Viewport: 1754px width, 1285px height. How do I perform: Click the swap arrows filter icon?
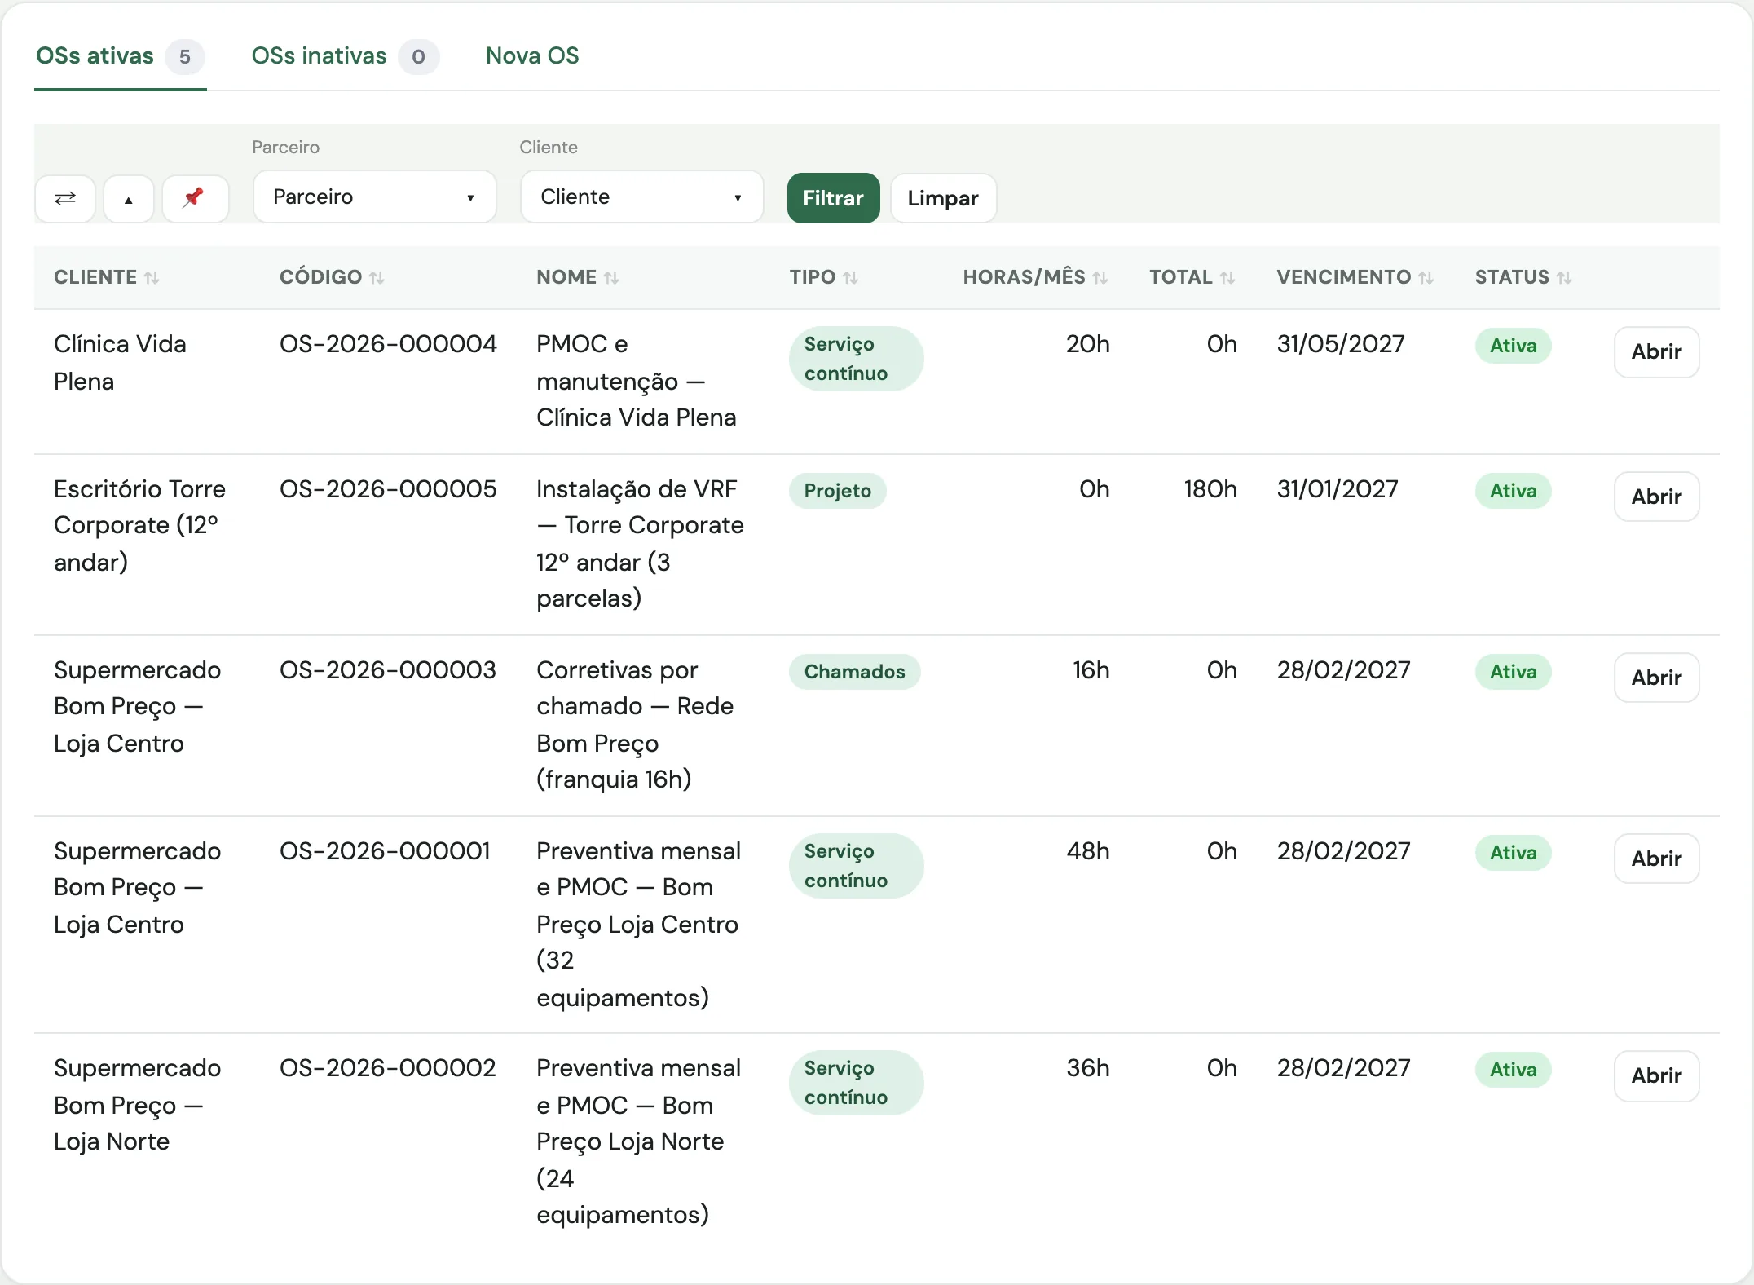point(65,198)
